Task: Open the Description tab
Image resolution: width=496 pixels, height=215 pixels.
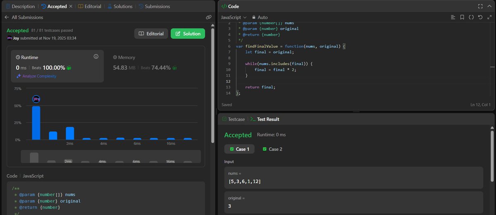Action: point(20,6)
